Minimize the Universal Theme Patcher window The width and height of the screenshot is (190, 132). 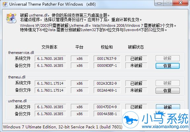tap(159, 3)
